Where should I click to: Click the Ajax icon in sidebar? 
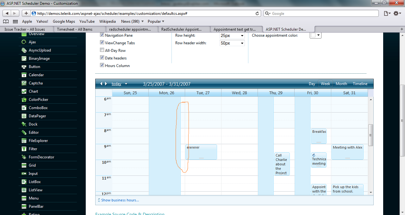coord(24,42)
